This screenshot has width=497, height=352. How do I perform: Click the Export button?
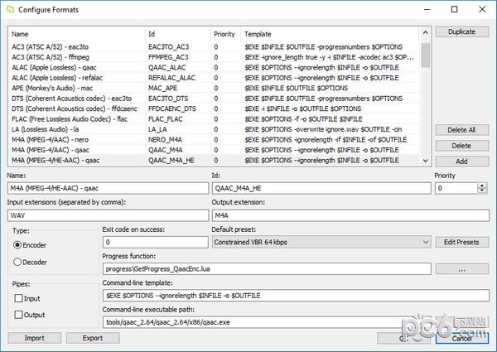(x=93, y=338)
